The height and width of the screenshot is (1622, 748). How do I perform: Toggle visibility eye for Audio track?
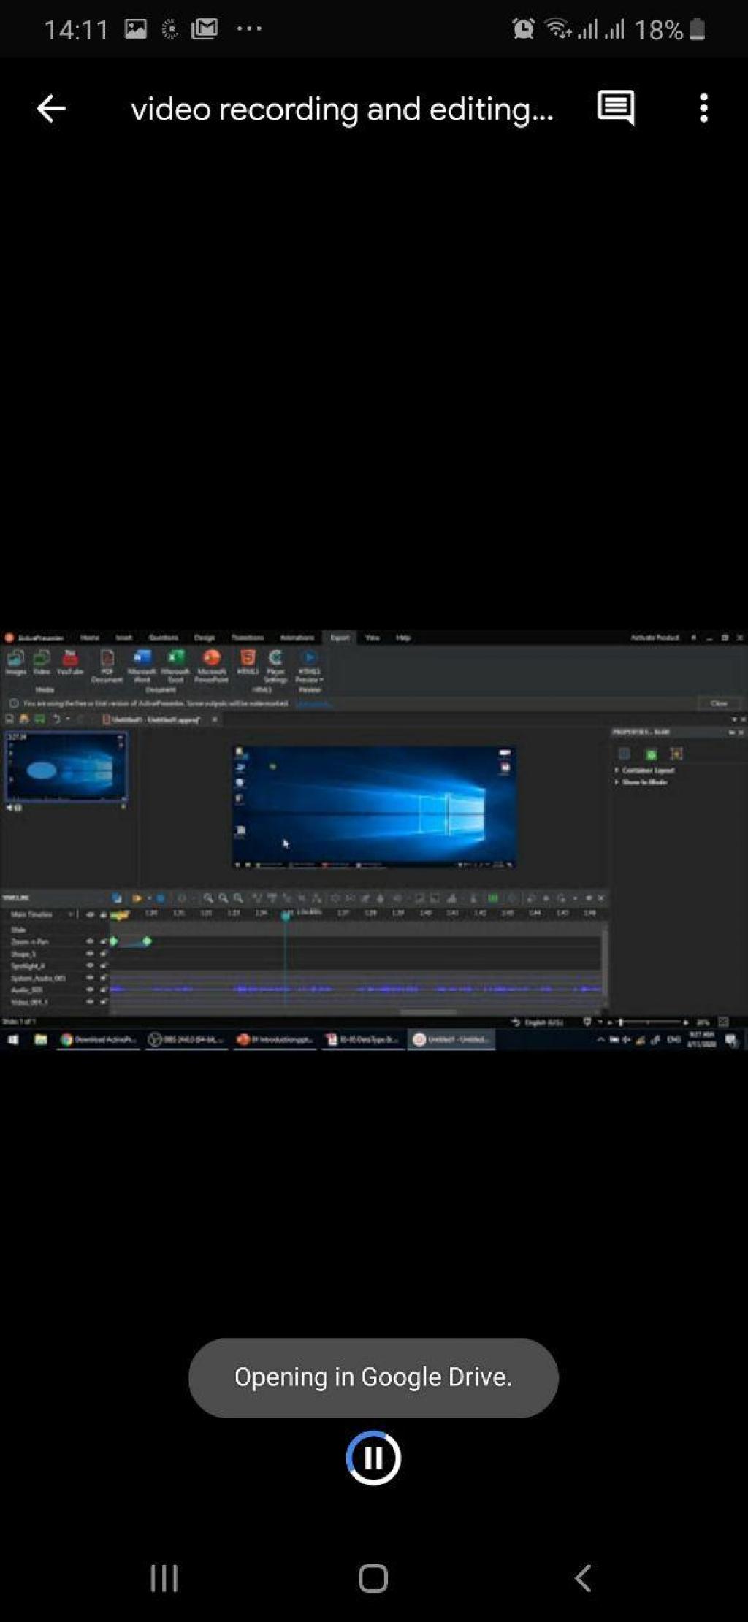90,990
